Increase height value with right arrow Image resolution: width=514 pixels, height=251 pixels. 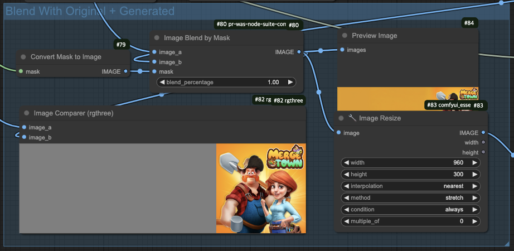coord(474,174)
